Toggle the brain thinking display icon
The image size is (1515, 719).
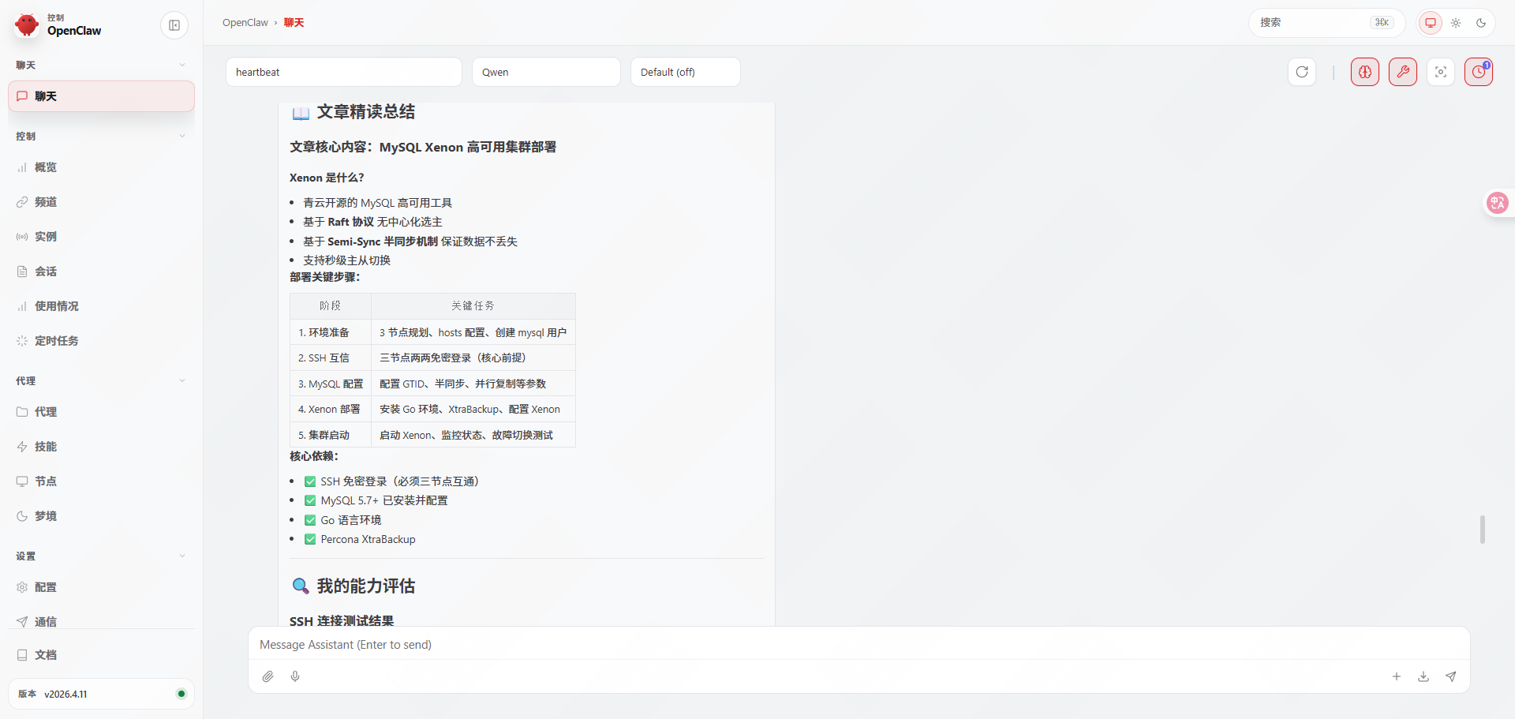point(1365,72)
